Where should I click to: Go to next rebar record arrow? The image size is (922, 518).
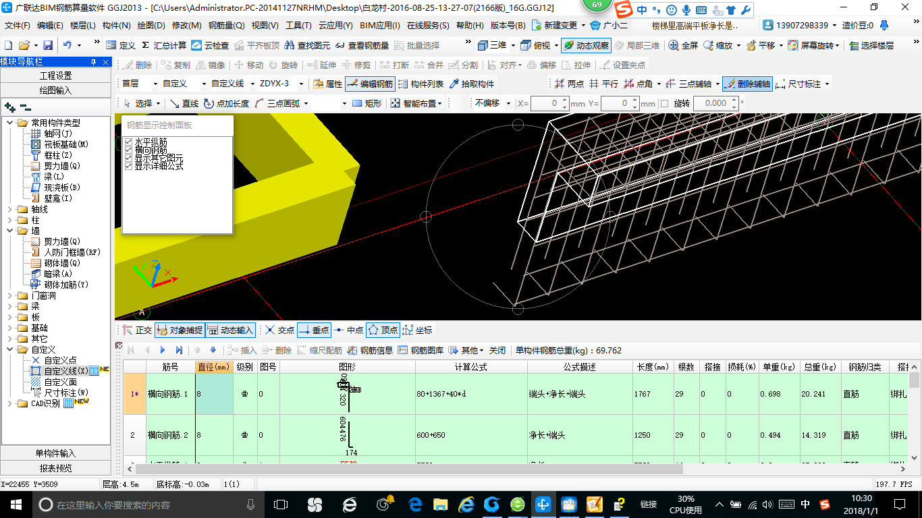click(x=163, y=350)
